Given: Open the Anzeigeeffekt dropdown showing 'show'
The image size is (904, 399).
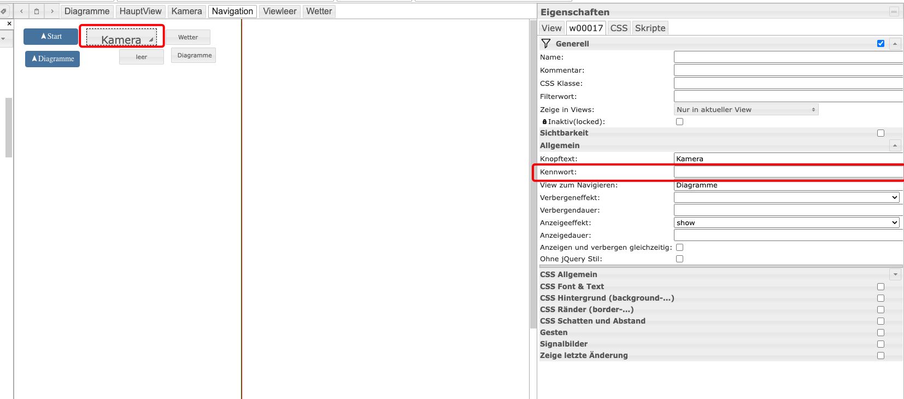Looking at the screenshot, I should pyautogui.click(x=786, y=222).
